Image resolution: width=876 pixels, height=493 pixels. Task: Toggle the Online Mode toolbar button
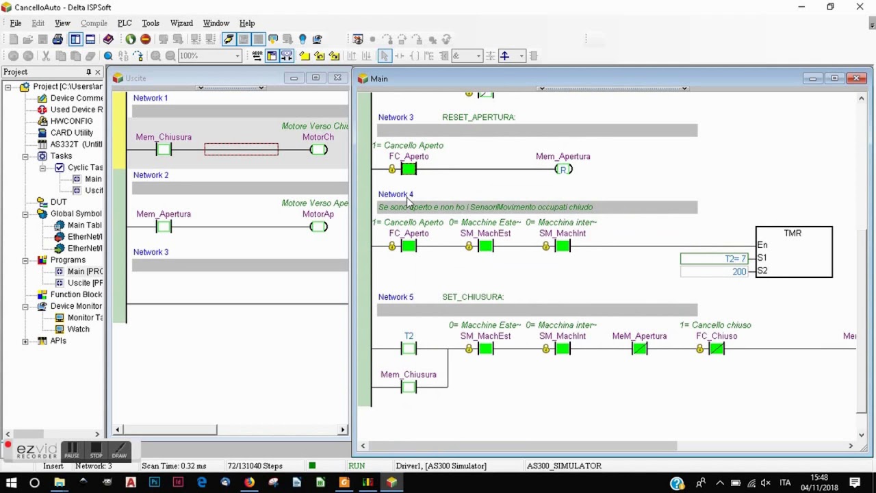(x=229, y=40)
